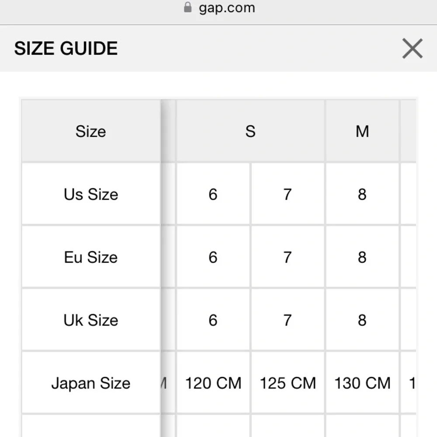The width and height of the screenshot is (437, 437).
Task: Click Eu Size value 6
Action: (x=213, y=257)
